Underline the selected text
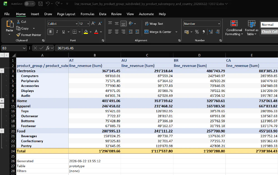The height and width of the screenshot is (175, 278). pyautogui.click(x=63, y=32)
